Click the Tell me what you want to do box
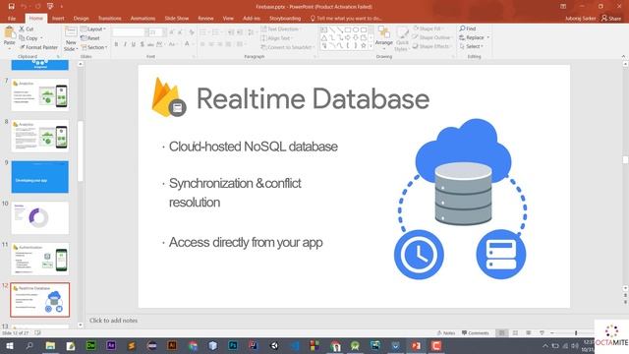The image size is (629, 354). [346, 18]
